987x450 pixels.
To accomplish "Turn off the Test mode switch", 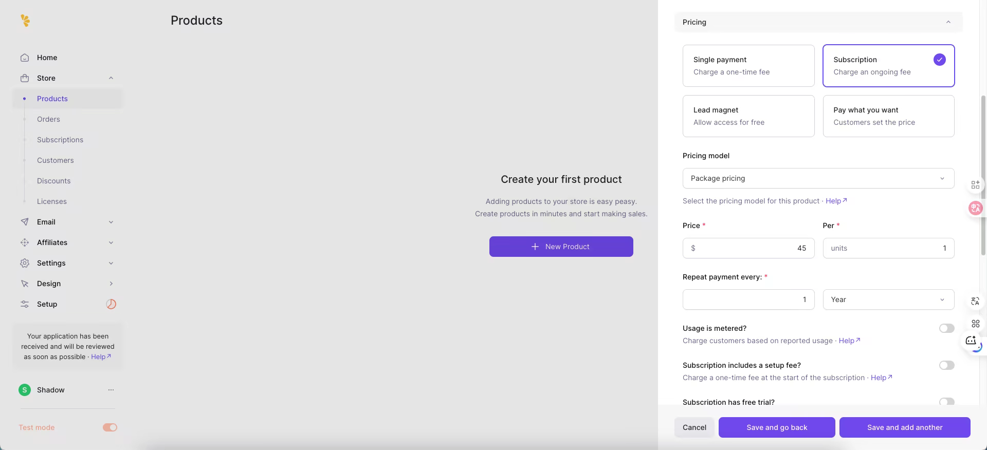I will (110, 427).
